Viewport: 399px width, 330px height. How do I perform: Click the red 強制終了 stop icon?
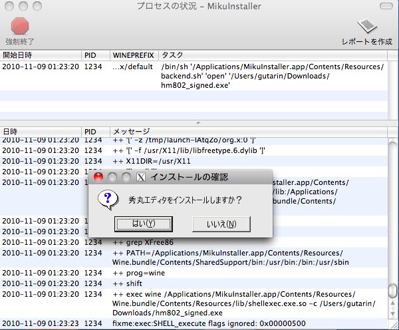pos(19,26)
